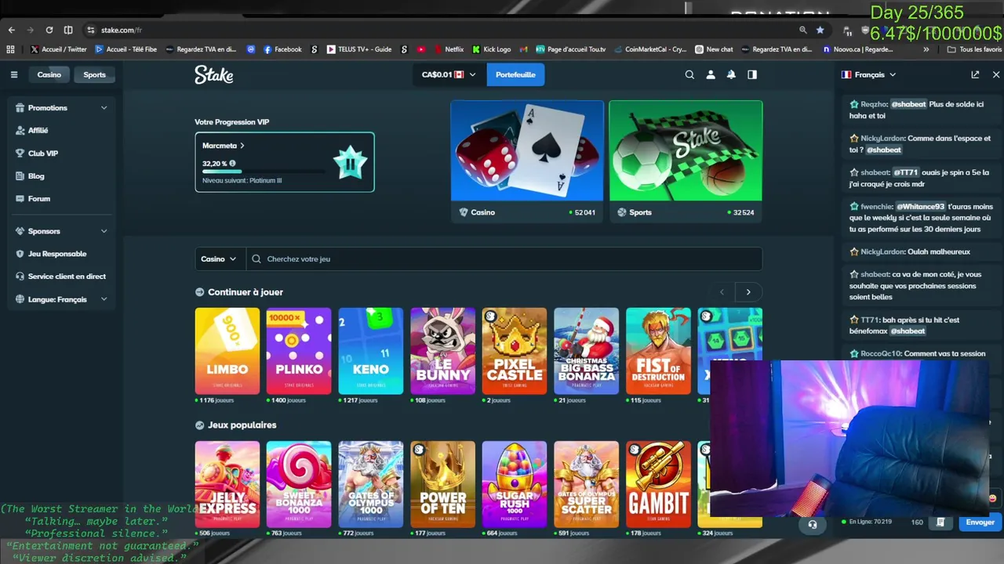The height and width of the screenshot is (564, 1004).
Task: Open Accueil / Twitter bookmark
Action: 59,49
